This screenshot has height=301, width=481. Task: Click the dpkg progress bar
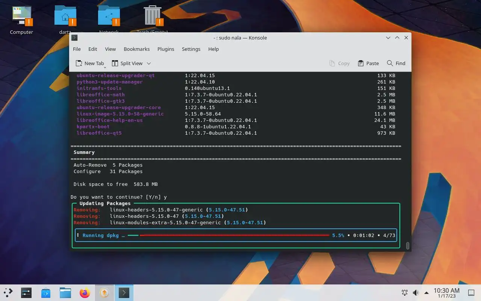coord(228,235)
